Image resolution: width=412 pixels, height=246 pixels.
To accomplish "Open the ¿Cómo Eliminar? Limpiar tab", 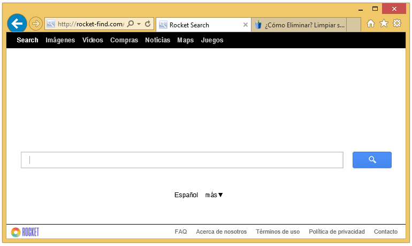I will pyautogui.click(x=299, y=25).
